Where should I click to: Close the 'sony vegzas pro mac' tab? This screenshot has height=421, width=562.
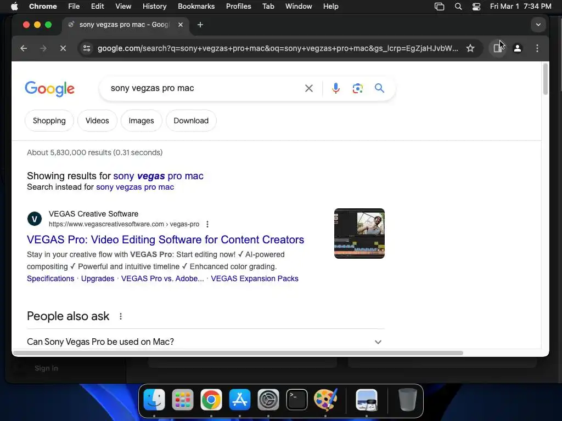(181, 25)
